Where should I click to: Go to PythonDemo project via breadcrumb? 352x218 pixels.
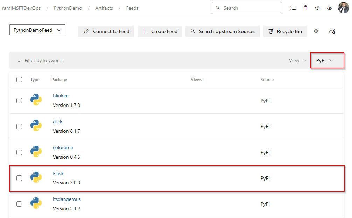click(x=68, y=8)
